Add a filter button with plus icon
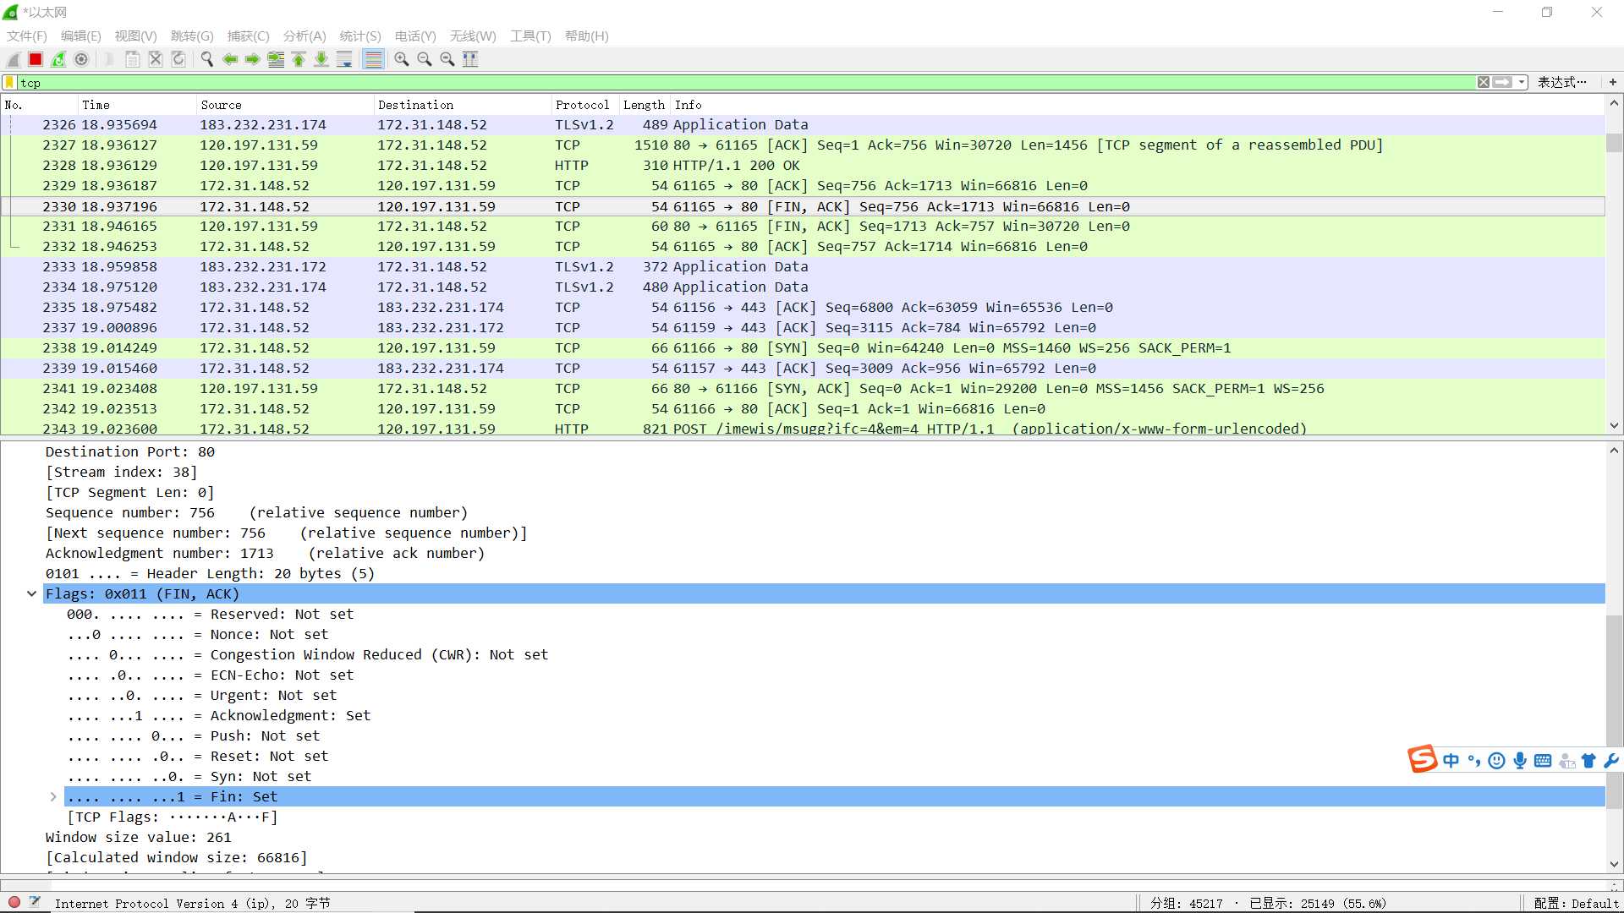This screenshot has width=1624, height=913. click(1612, 82)
